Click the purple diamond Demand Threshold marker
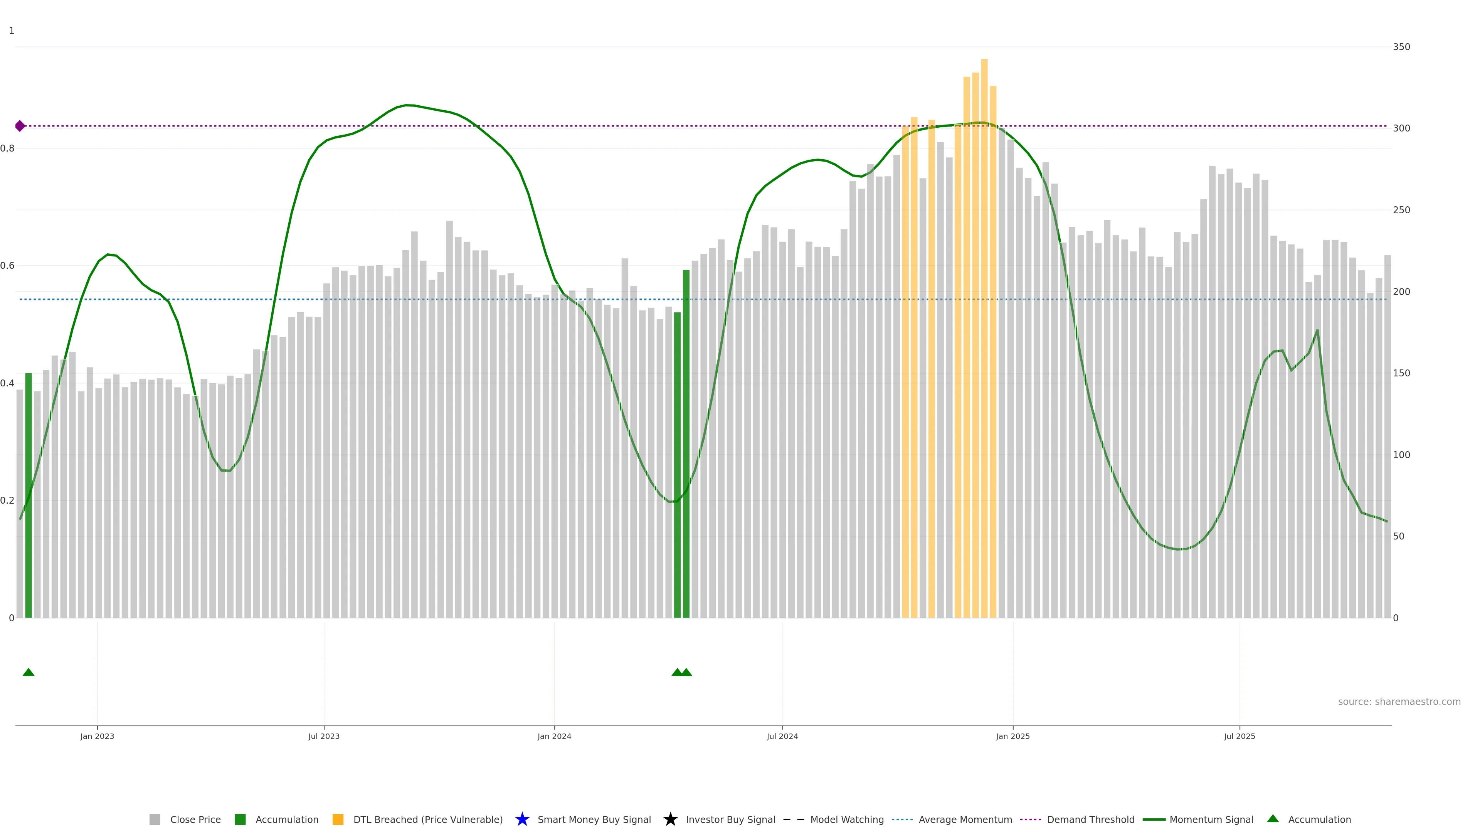 (20, 126)
